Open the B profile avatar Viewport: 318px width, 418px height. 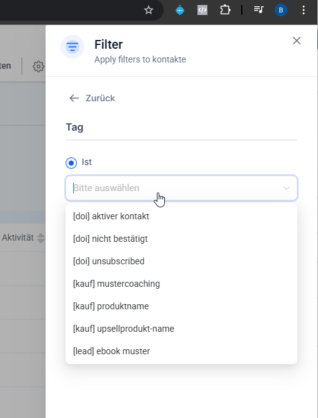(x=281, y=10)
